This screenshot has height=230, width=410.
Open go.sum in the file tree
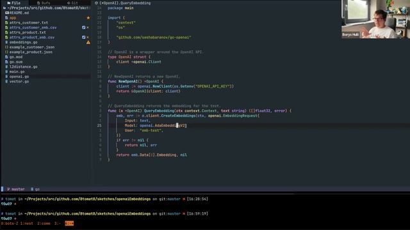coord(16,62)
